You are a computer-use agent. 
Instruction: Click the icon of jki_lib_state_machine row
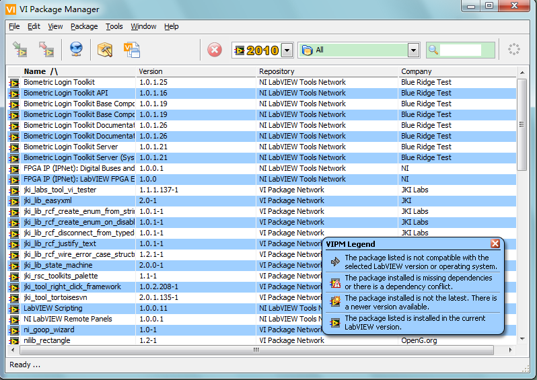(x=14, y=266)
